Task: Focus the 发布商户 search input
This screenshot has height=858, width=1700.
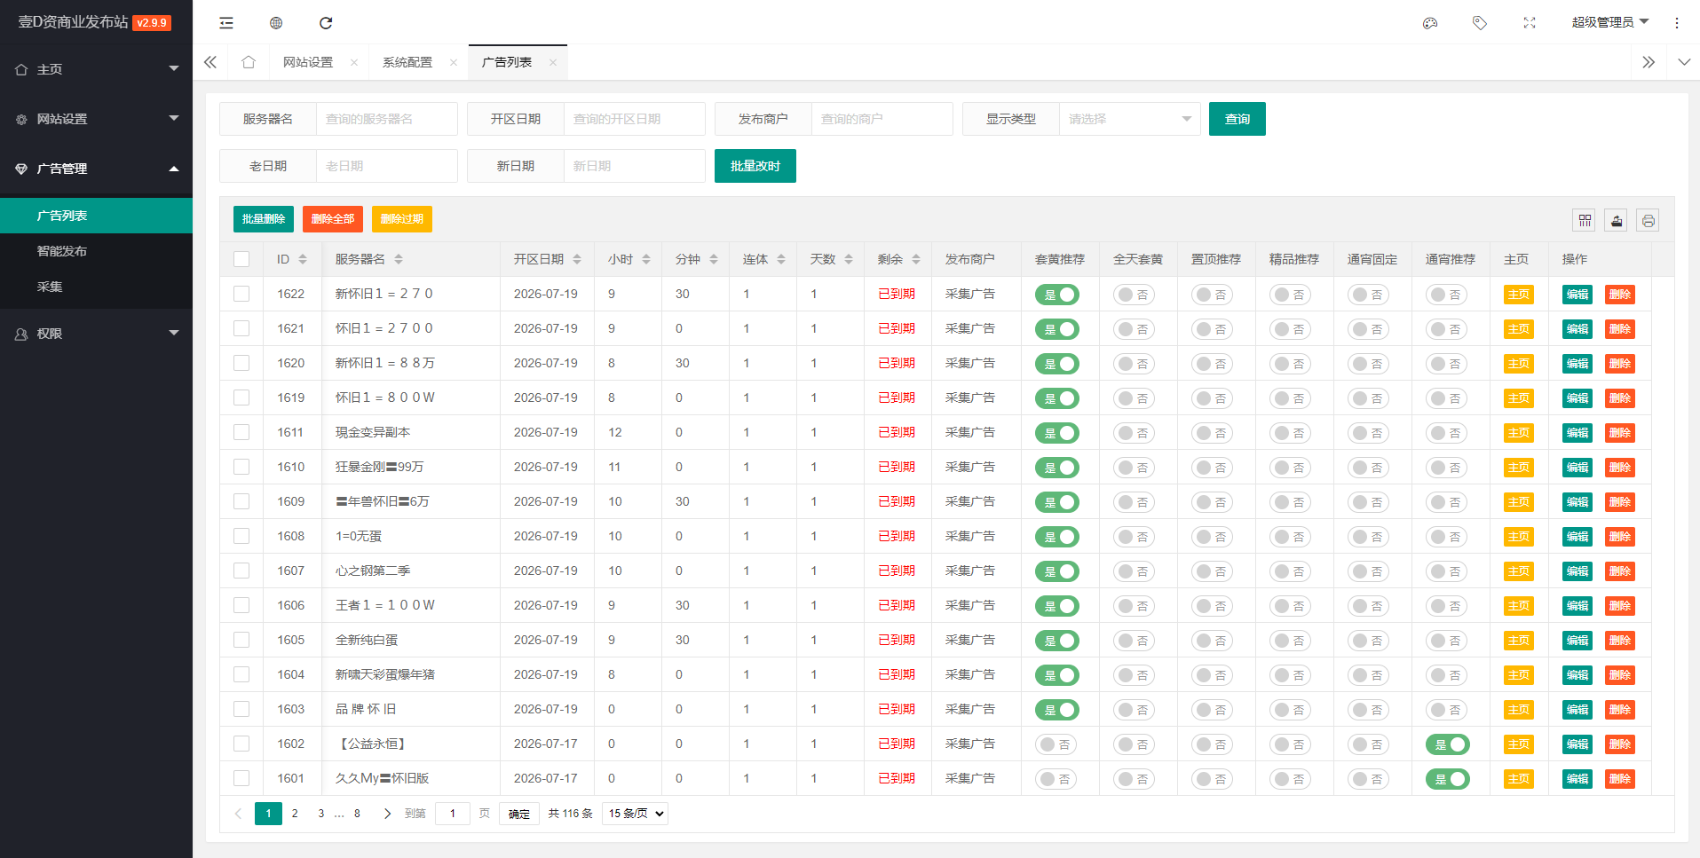Action: [x=882, y=119]
